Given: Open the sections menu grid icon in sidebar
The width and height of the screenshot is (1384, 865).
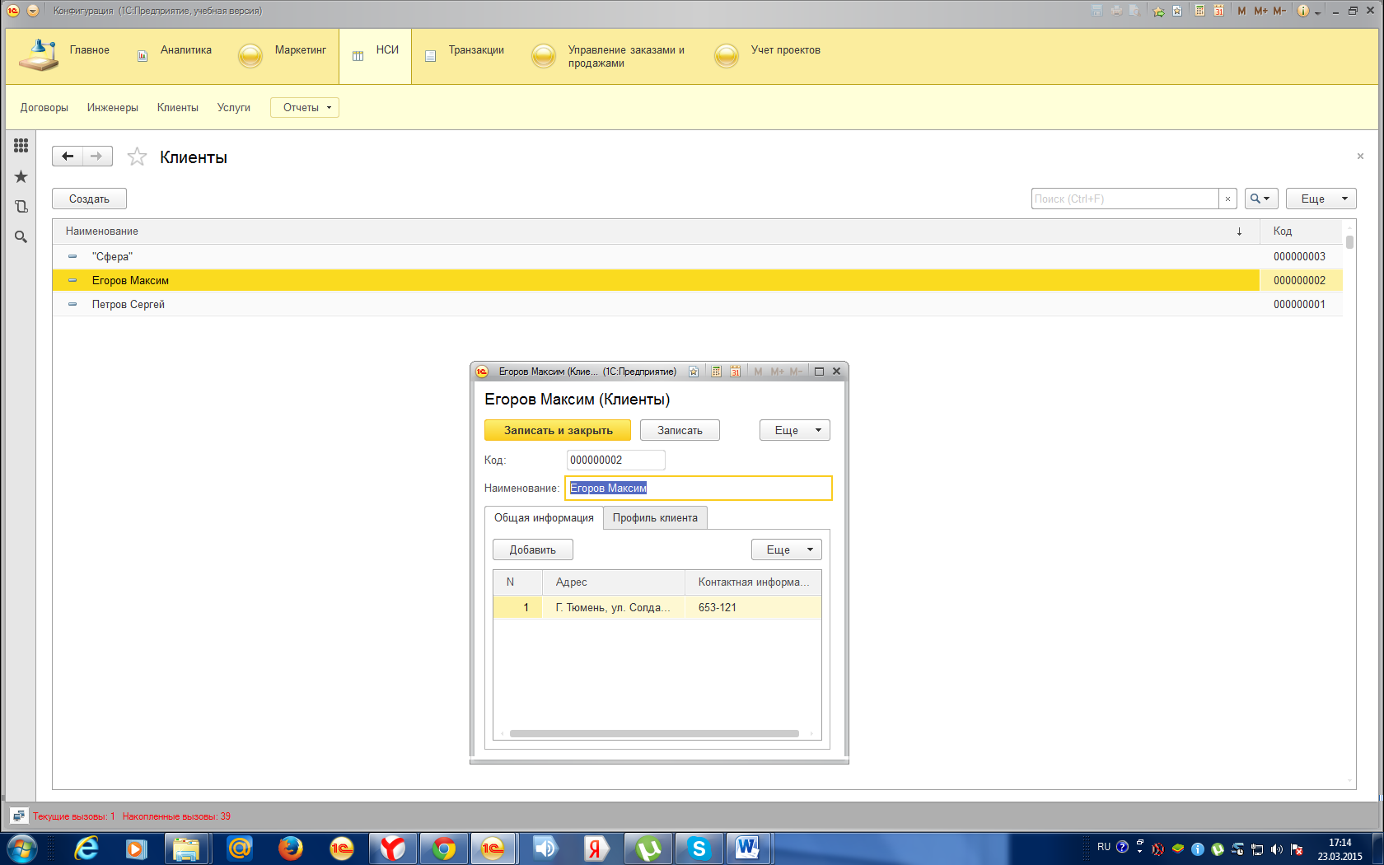Looking at the screenshot, I should coord(21,146).
